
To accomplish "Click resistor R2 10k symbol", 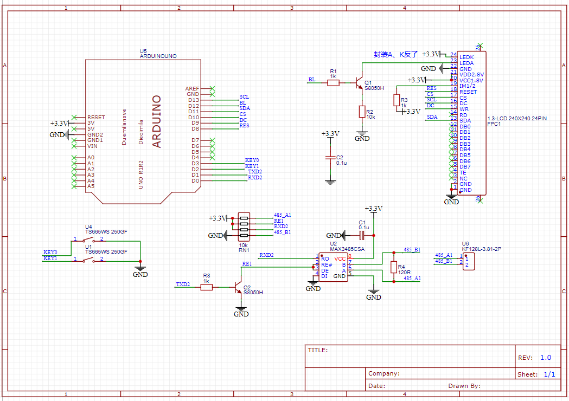I will click(362, 112).
